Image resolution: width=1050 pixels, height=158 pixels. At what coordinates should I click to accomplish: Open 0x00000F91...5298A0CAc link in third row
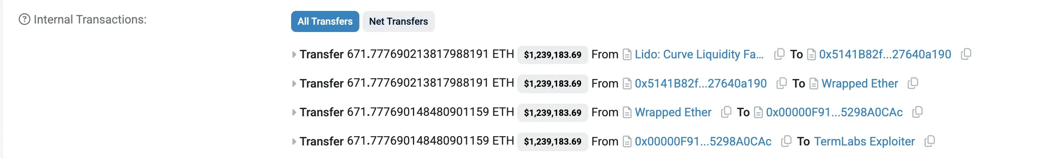pos(834,112)
